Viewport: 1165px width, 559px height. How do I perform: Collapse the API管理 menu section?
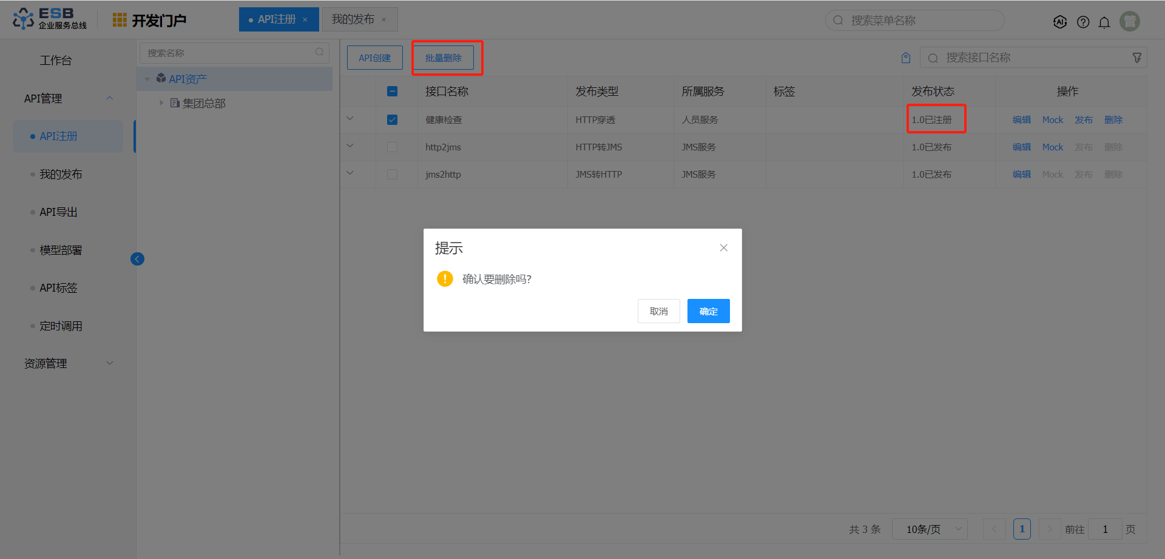point(110,98)
